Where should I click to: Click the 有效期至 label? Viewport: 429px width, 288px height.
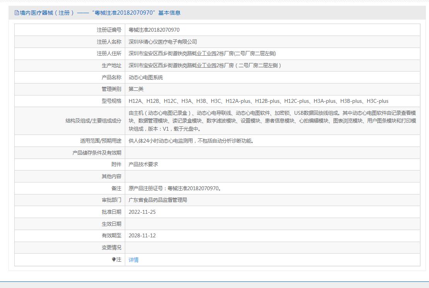pyautogui.click(x=111, y=235)
